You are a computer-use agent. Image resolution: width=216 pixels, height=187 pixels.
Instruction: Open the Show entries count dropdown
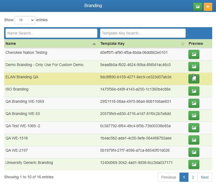tap(25, 20)
